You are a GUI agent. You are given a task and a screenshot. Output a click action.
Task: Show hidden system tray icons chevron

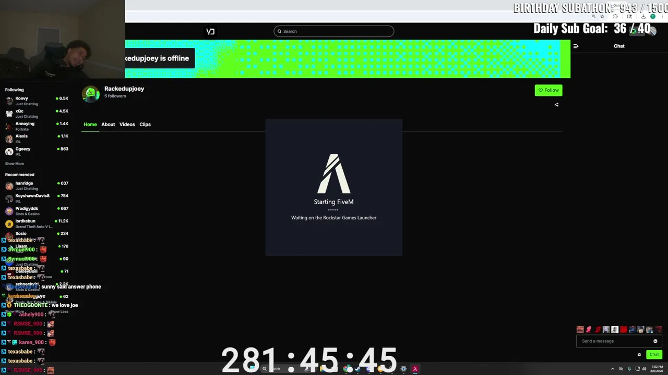pyautogui.click(x=613, y=369)
